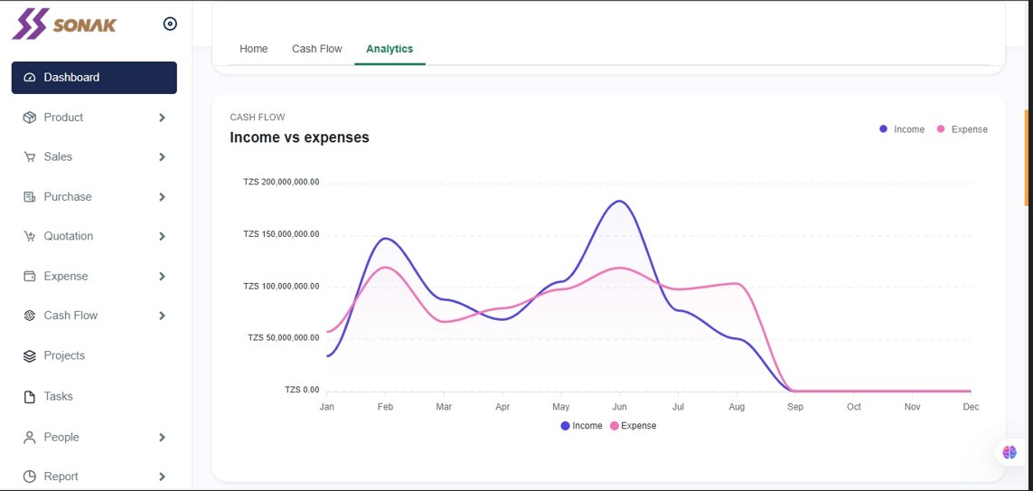Expand the Cash Flow sidebar chevron
1033x491 pixels.
[x=162, y=316]
